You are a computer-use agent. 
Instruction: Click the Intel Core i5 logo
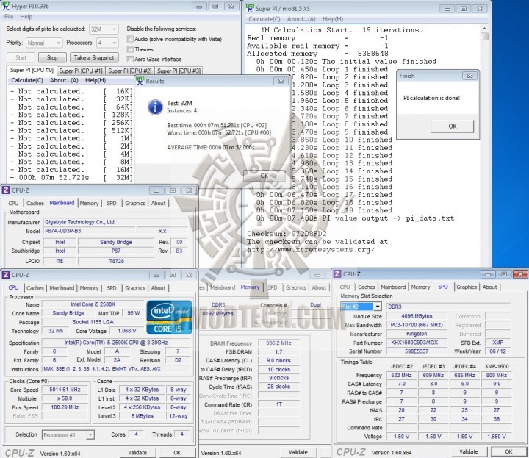(169, 318)
